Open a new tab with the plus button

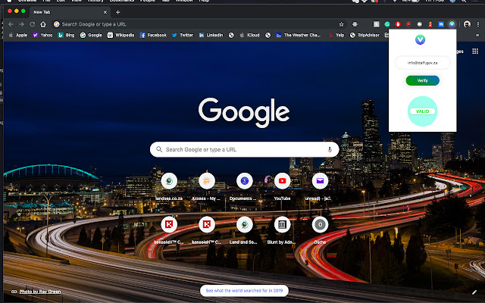[117, 12]
